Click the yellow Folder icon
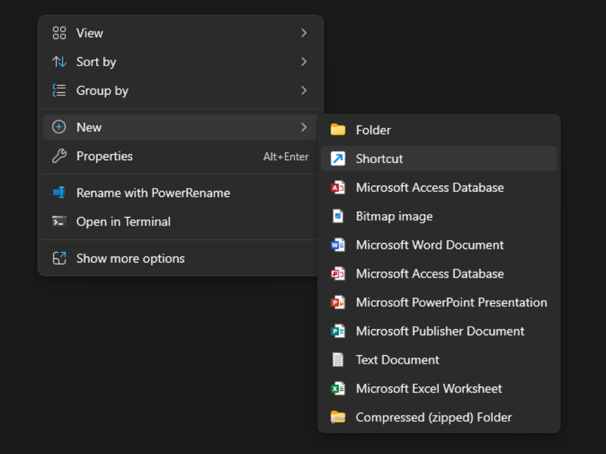 338,130
